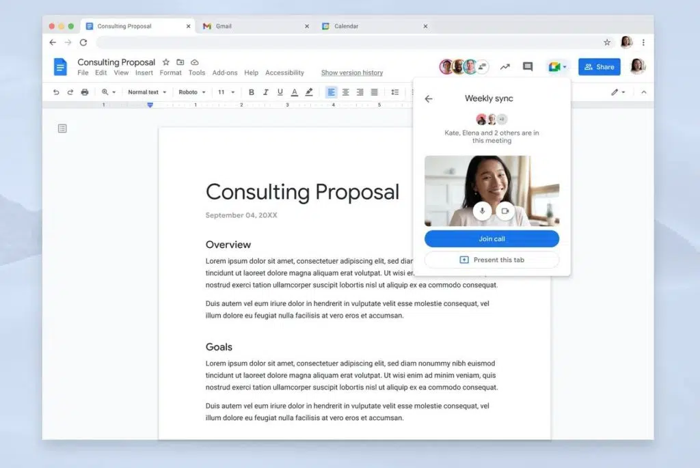
Task: Open the text highlight color tool
Action: coord(308,92)
